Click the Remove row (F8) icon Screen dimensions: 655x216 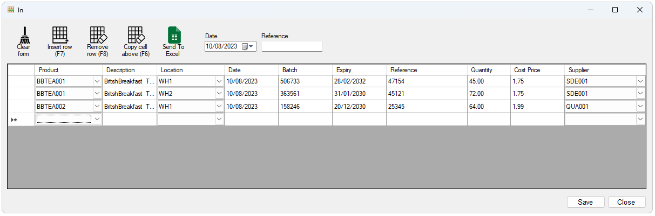coord(98,35)
